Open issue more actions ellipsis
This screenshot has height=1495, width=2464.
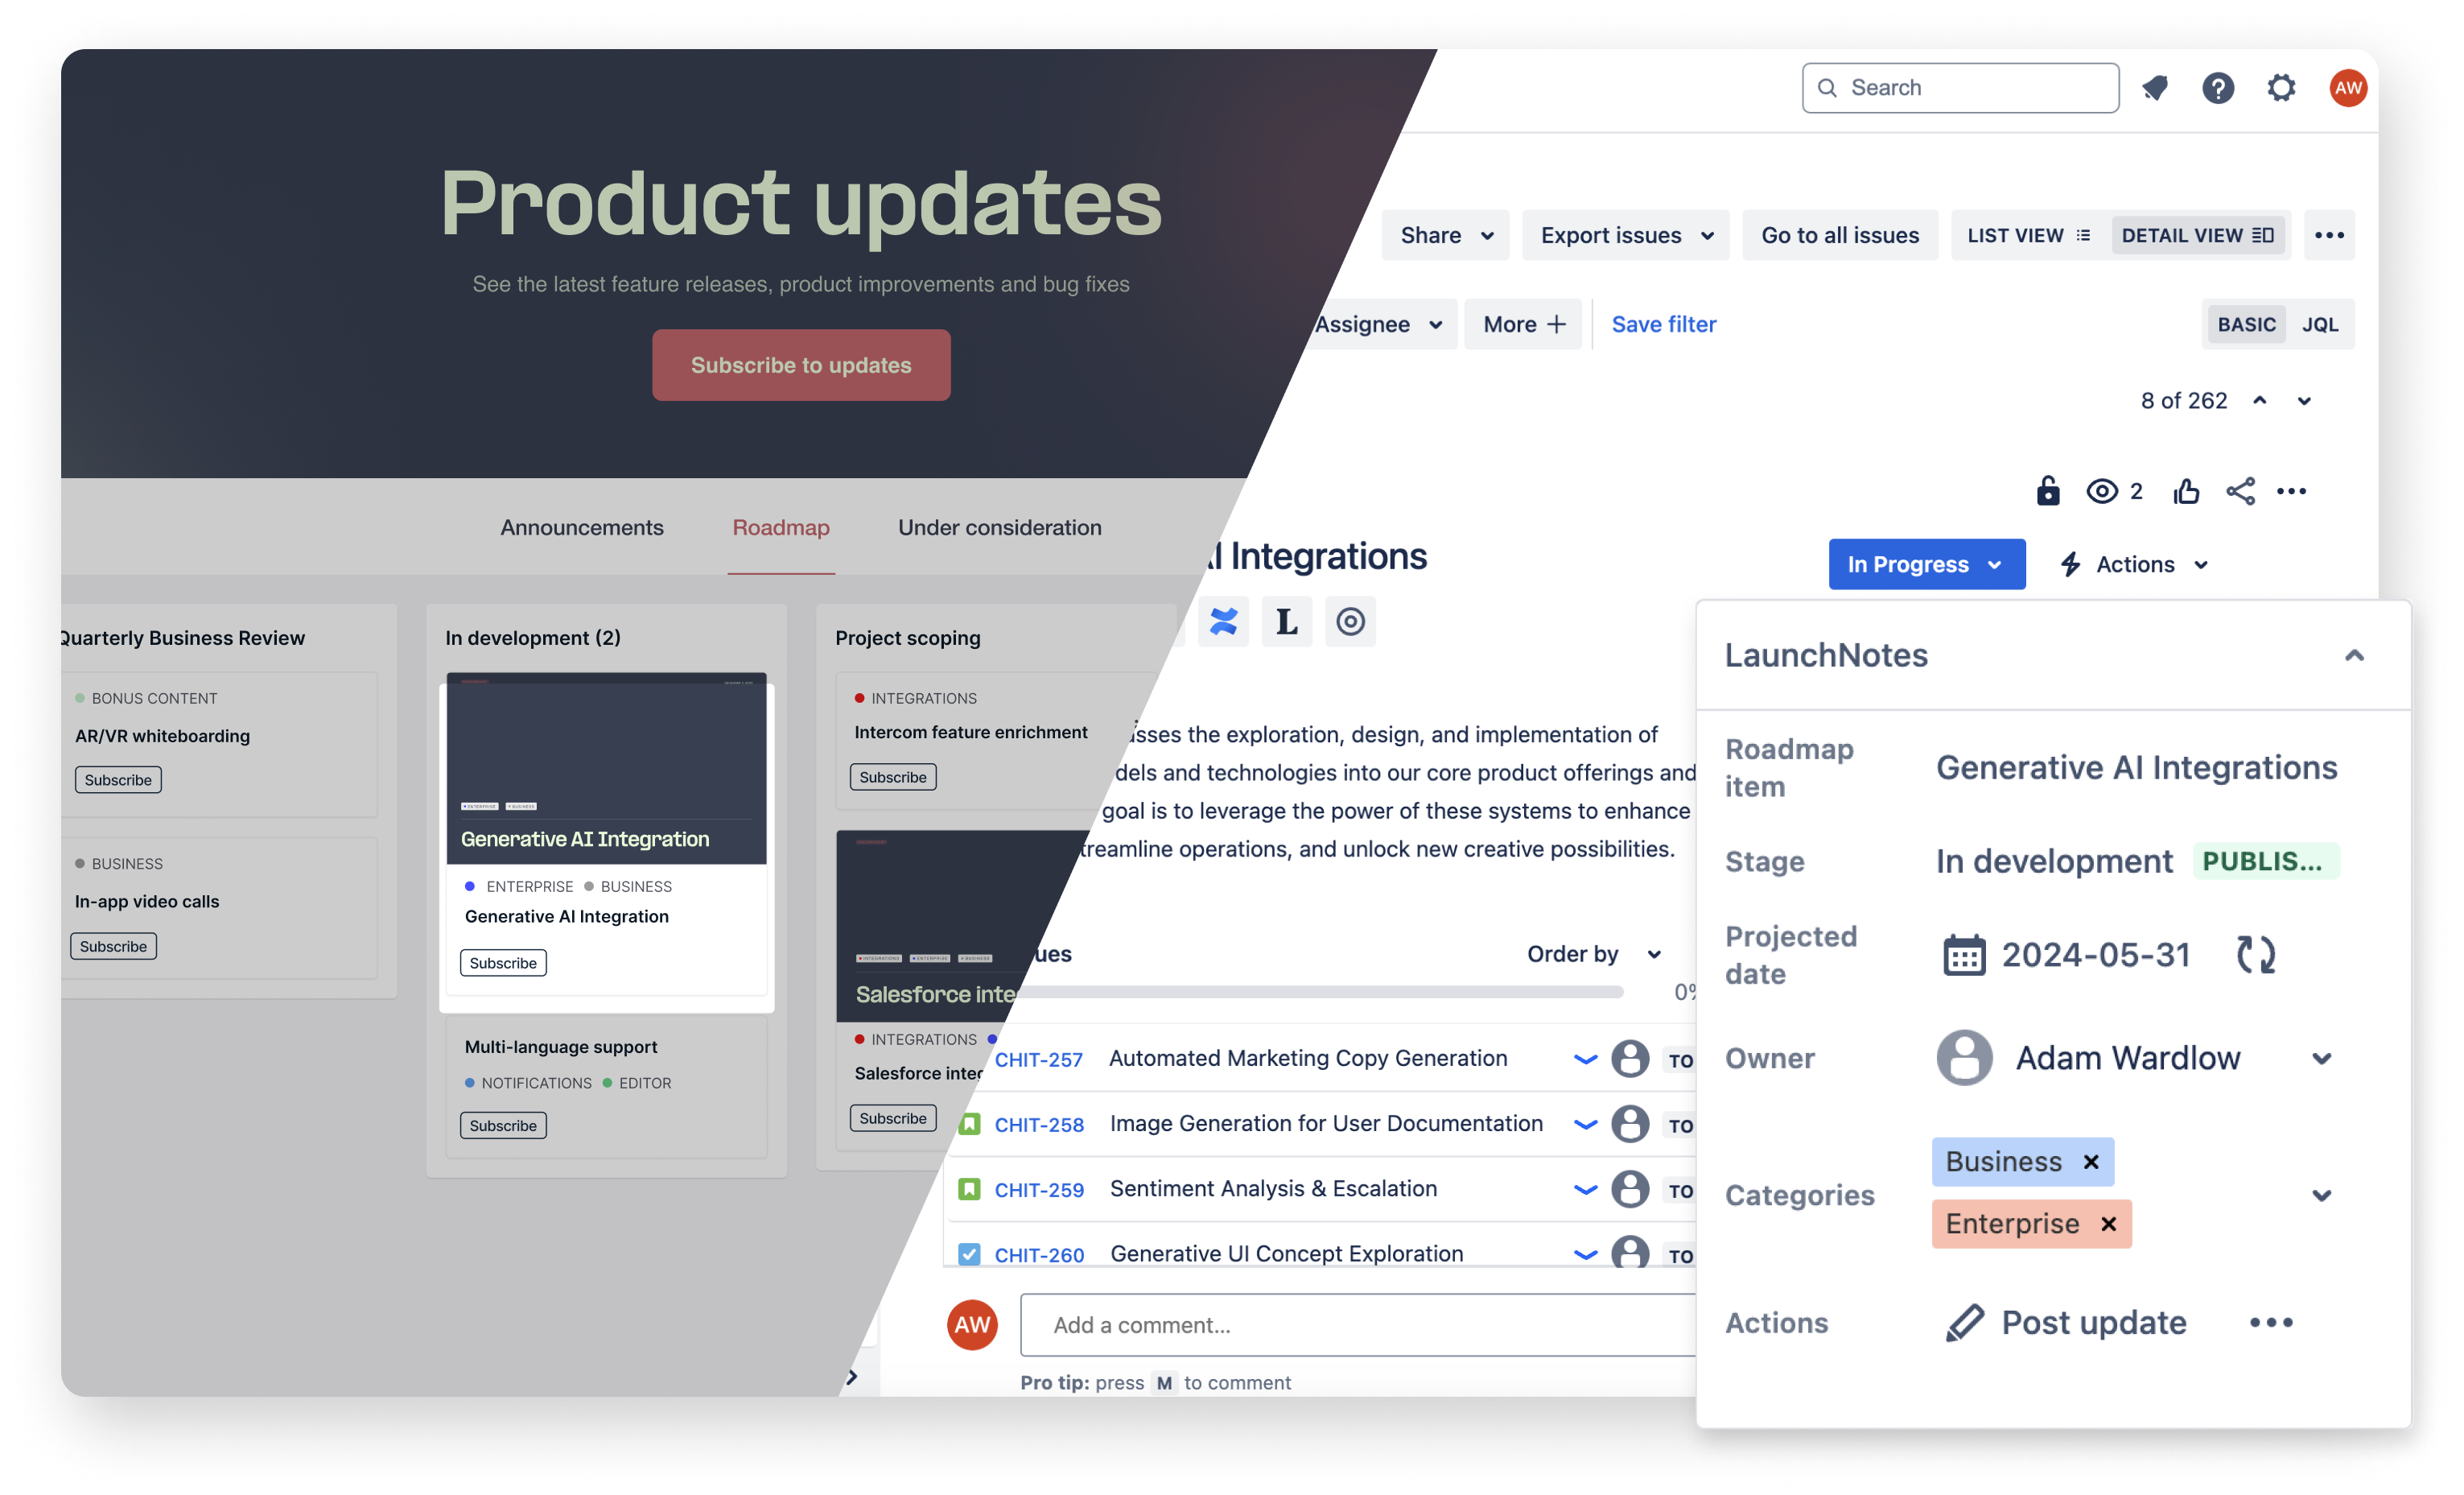point(2292,491)
